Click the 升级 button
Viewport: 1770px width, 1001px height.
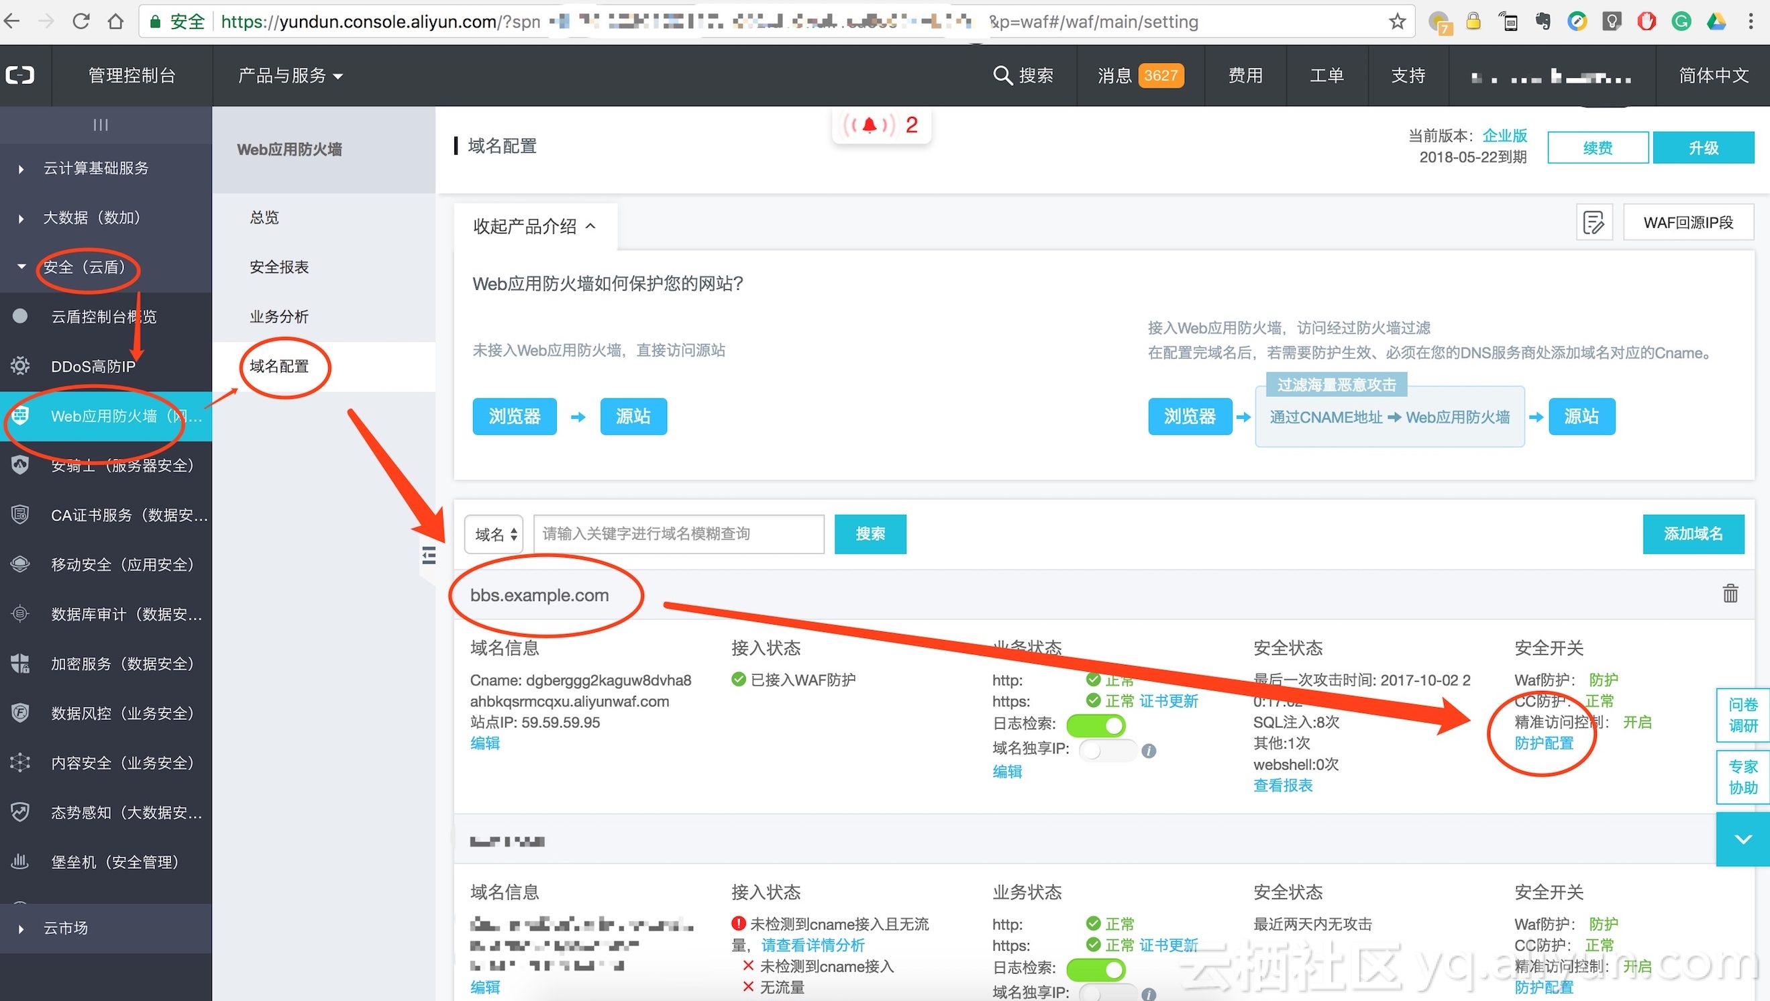[1704, 147]
